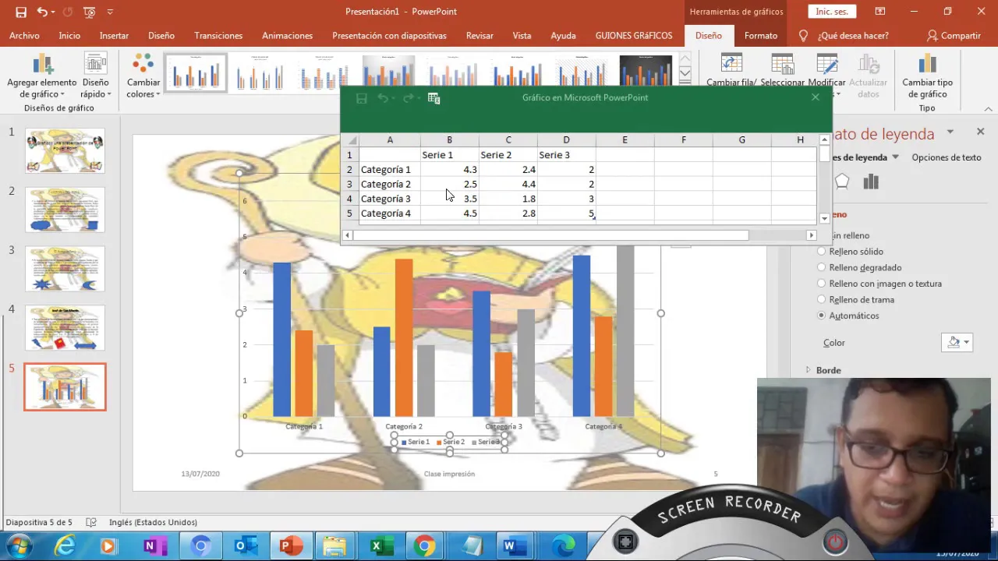Image resolution: width=998 pixels, height=561 pixels.
Task: Open Diseño rápido layout dropdown
Action: pos(95,76)
